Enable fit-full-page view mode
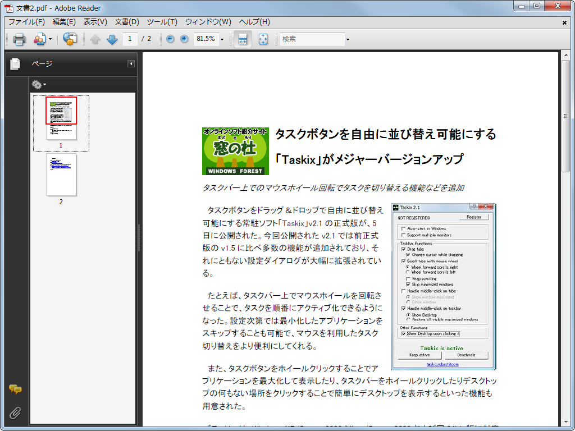The width and height of the screenshot is (575, 431). click(x=263, y=39)
